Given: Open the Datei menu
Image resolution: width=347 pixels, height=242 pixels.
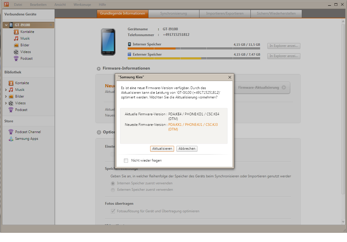Looking at the screenshot, I should pyautogui.click(x=18, y=4).
